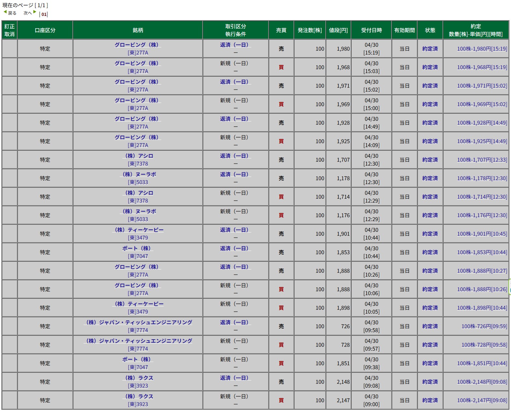Image resolution: width=511 pixels, height=411 pixels.
Task: View execution detail 100株-1,971円[15:02]
Action: (482, 86)
